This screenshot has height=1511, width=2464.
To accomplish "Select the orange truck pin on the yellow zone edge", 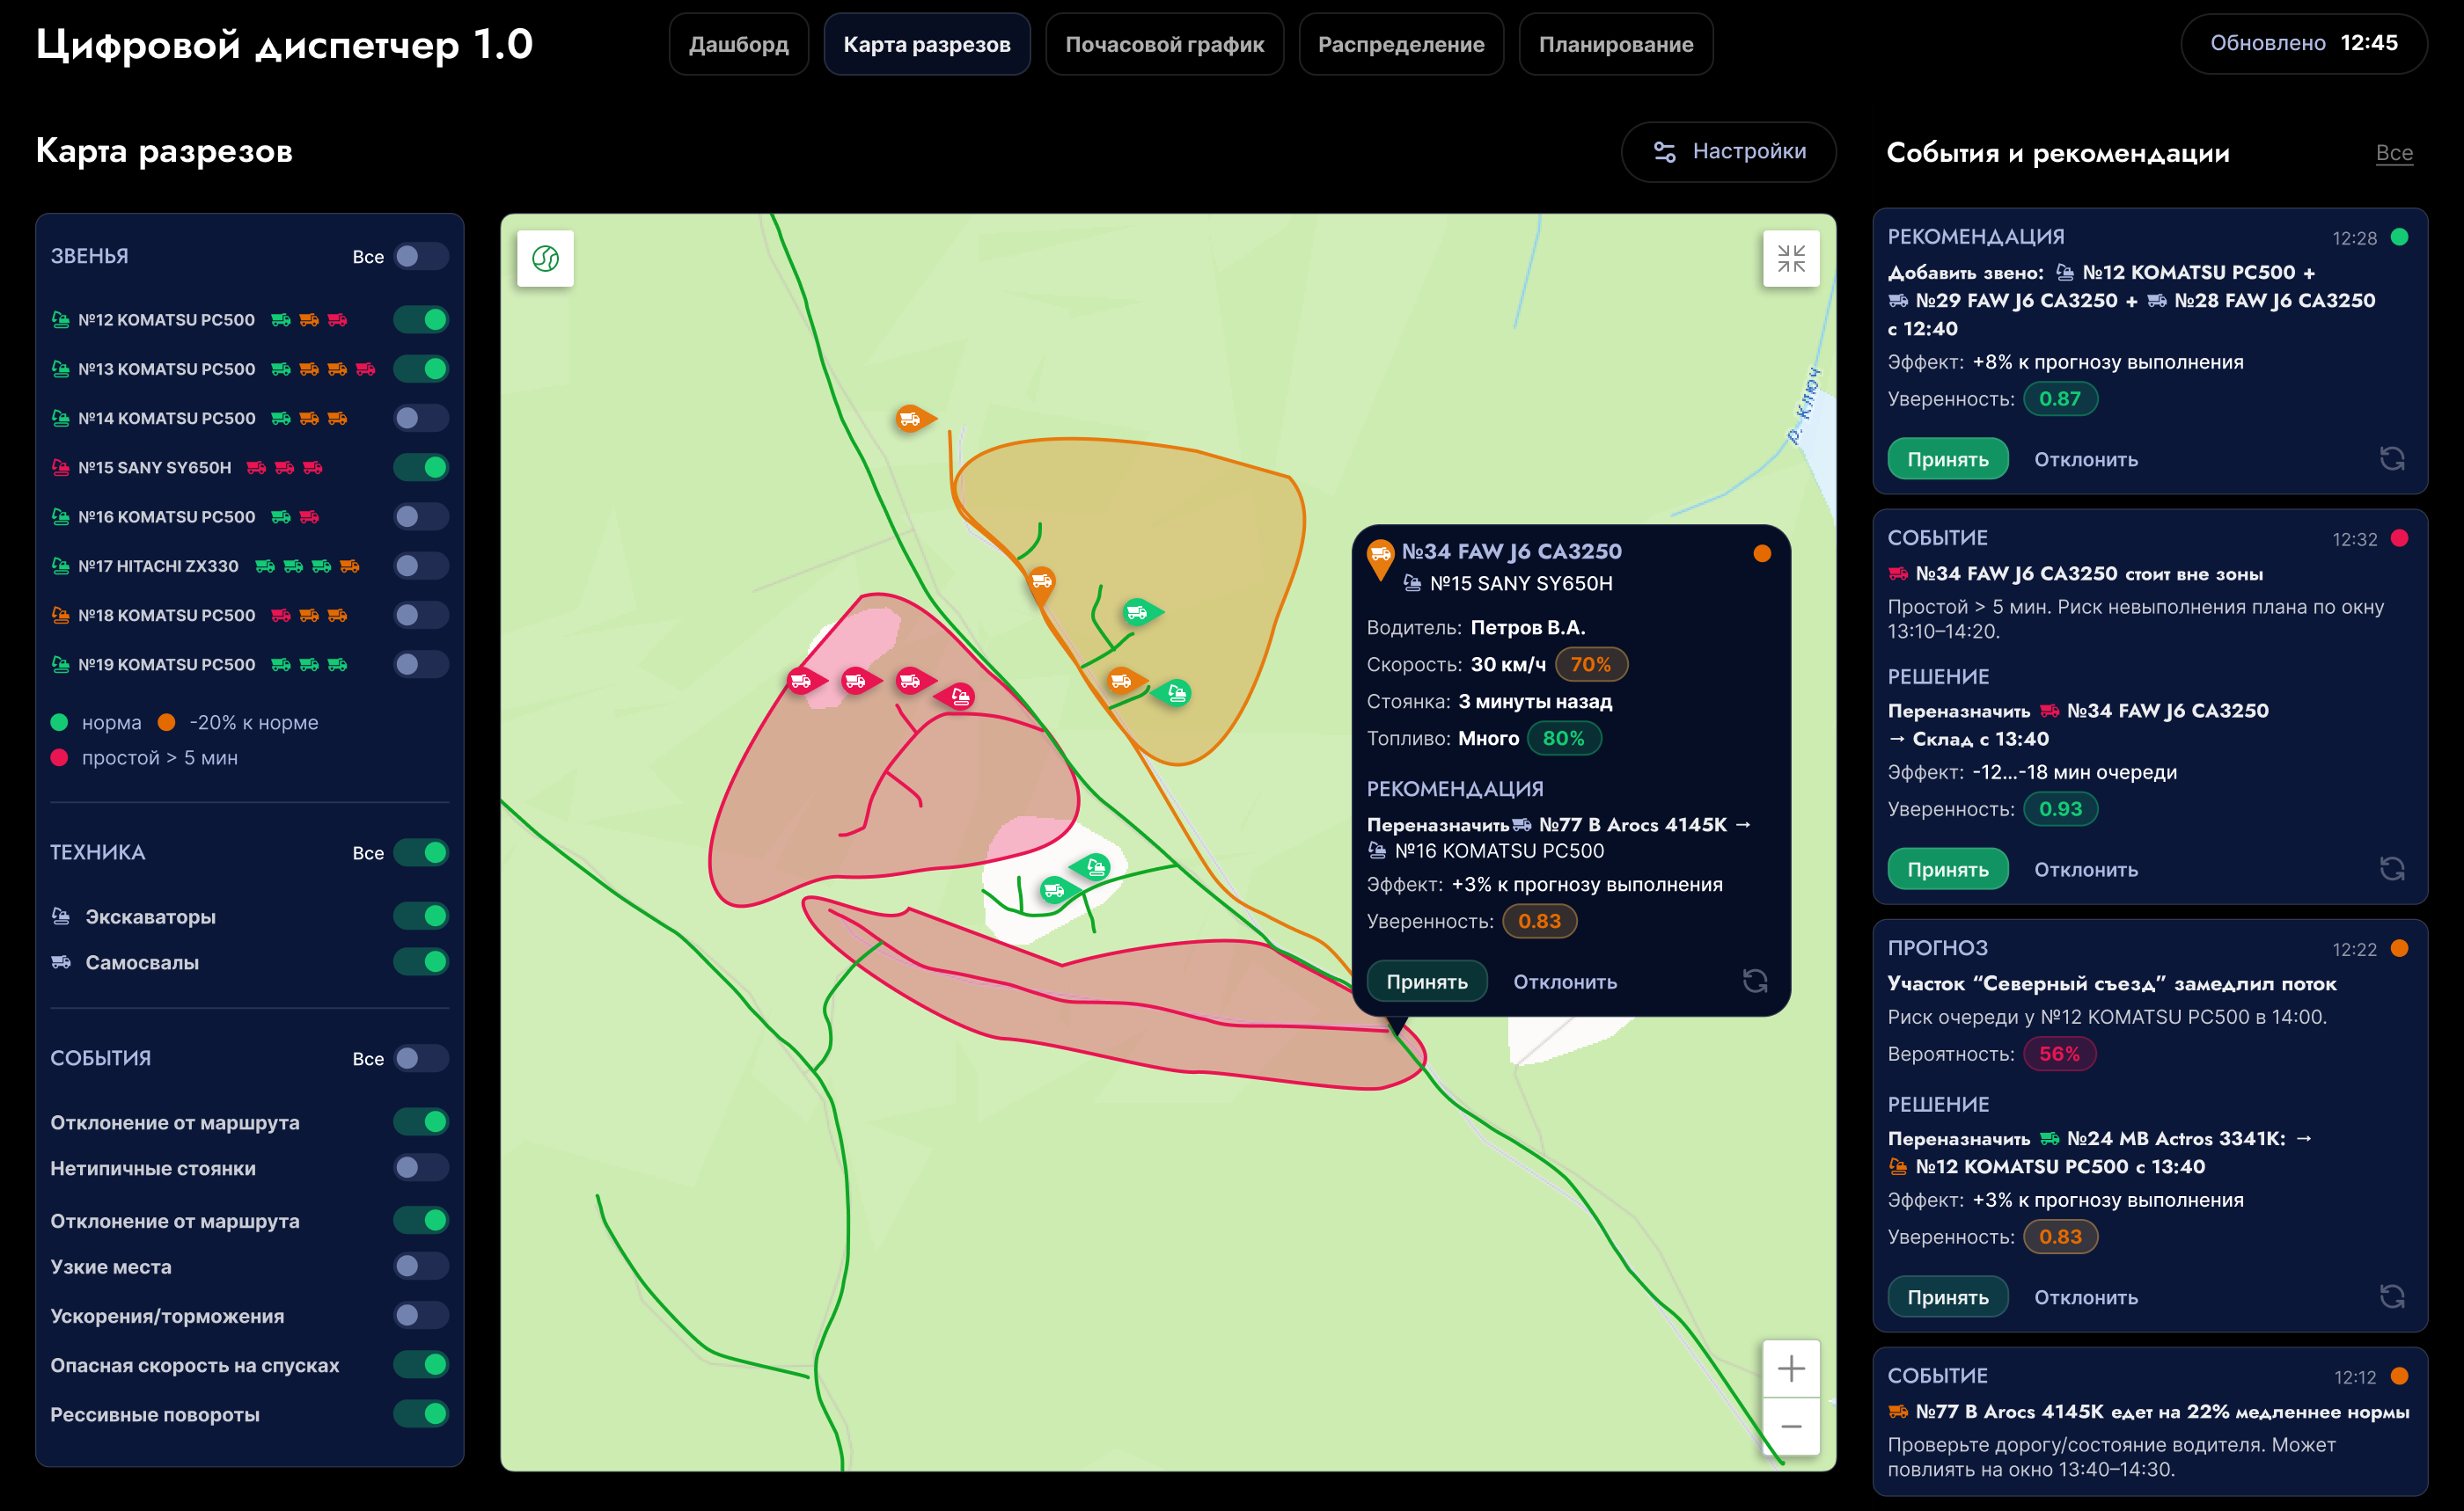I will pyautogui.click(x=1041, y=584).
